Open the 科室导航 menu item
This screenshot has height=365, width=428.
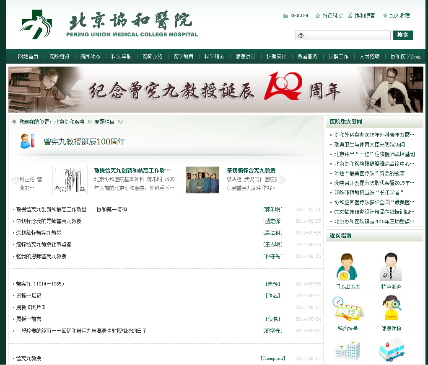(x=121, y=57)
